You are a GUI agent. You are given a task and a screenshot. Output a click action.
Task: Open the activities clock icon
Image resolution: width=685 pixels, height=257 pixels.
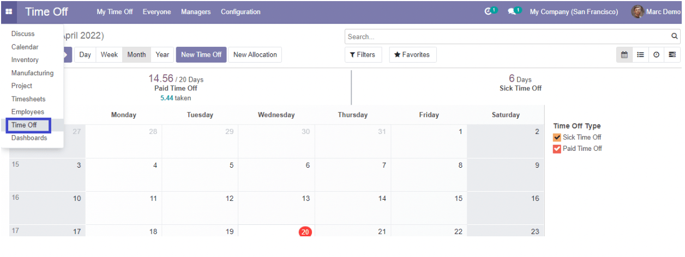tap(489, 11)
